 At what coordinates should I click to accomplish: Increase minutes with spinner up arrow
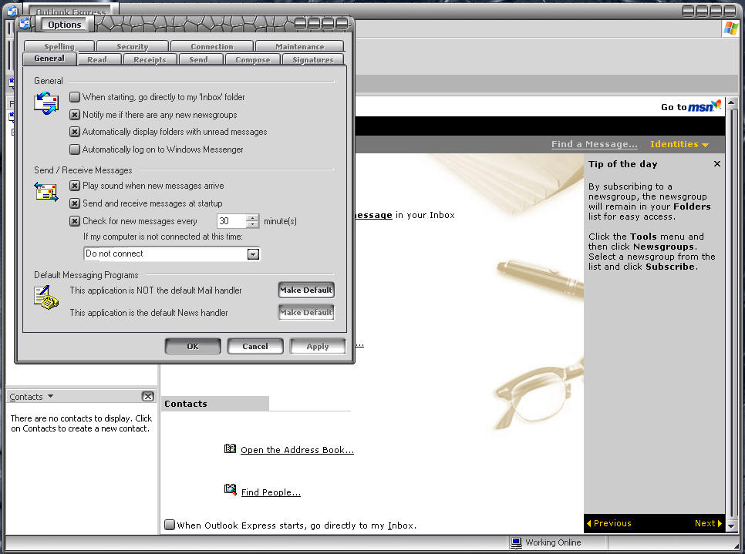253,218
